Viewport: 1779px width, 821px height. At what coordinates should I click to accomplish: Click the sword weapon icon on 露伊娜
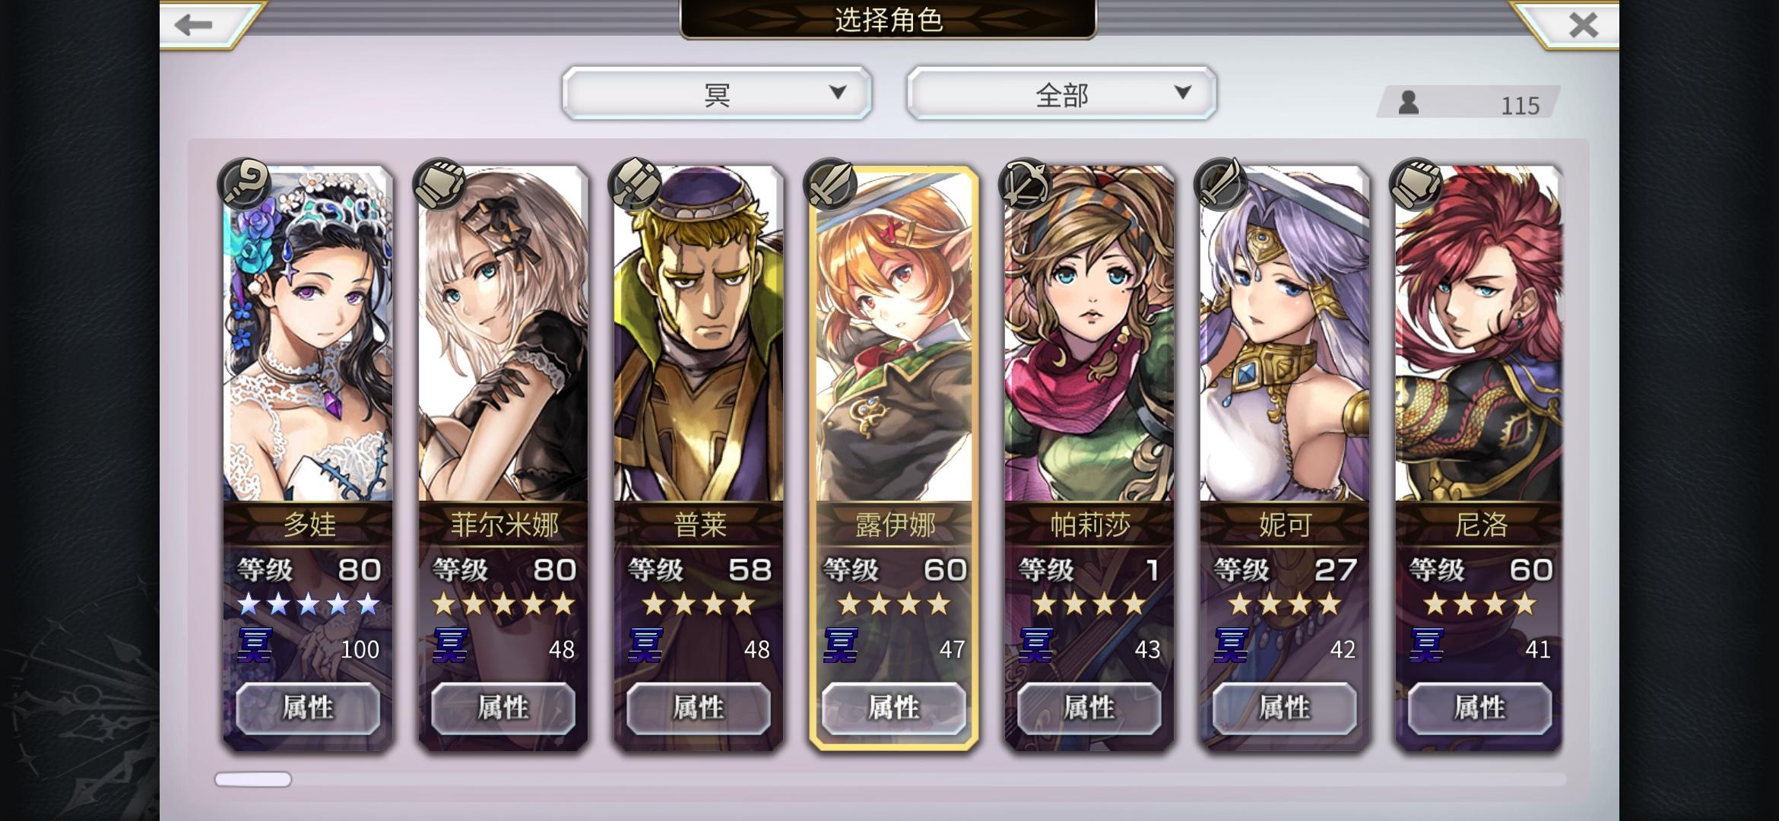click(830, 184)
